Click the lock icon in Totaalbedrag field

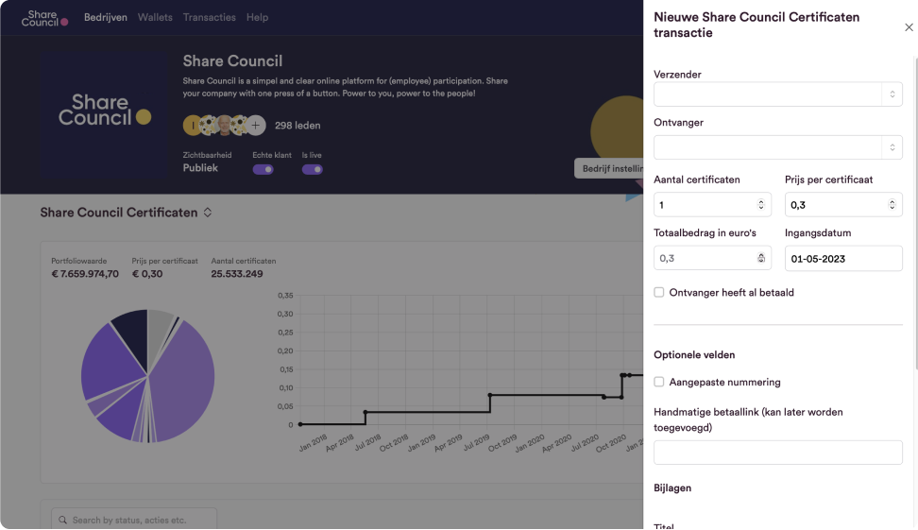pos(761,258)
